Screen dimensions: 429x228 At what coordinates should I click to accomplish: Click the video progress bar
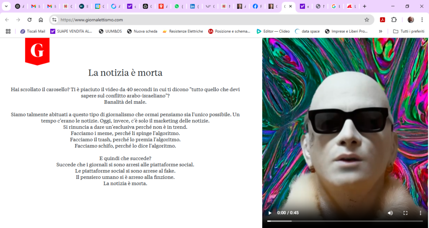[x=345, y=221]
